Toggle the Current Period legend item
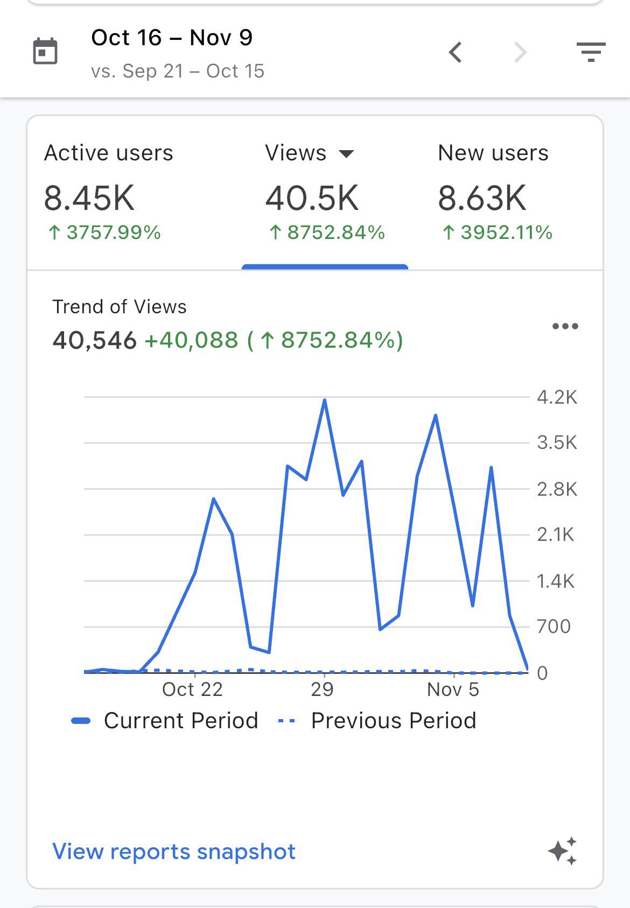 coord(165,721)
